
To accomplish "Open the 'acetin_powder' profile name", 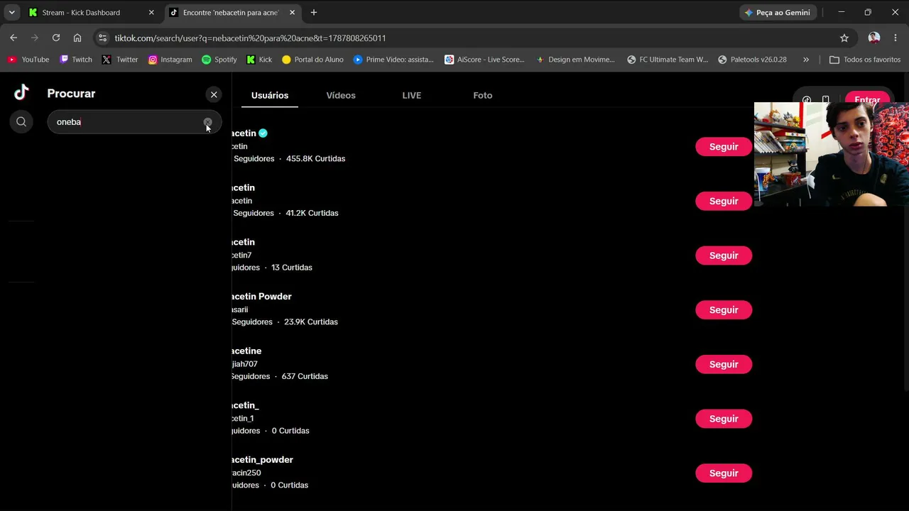I will pyautogui.click(x=262, y=460).
